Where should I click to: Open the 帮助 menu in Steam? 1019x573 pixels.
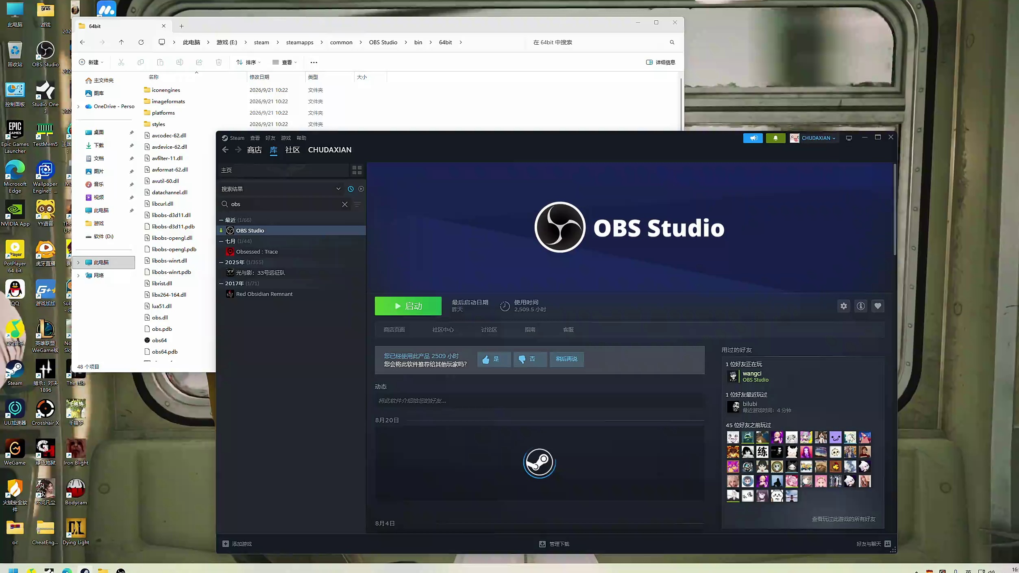click(x=301, y=138)
